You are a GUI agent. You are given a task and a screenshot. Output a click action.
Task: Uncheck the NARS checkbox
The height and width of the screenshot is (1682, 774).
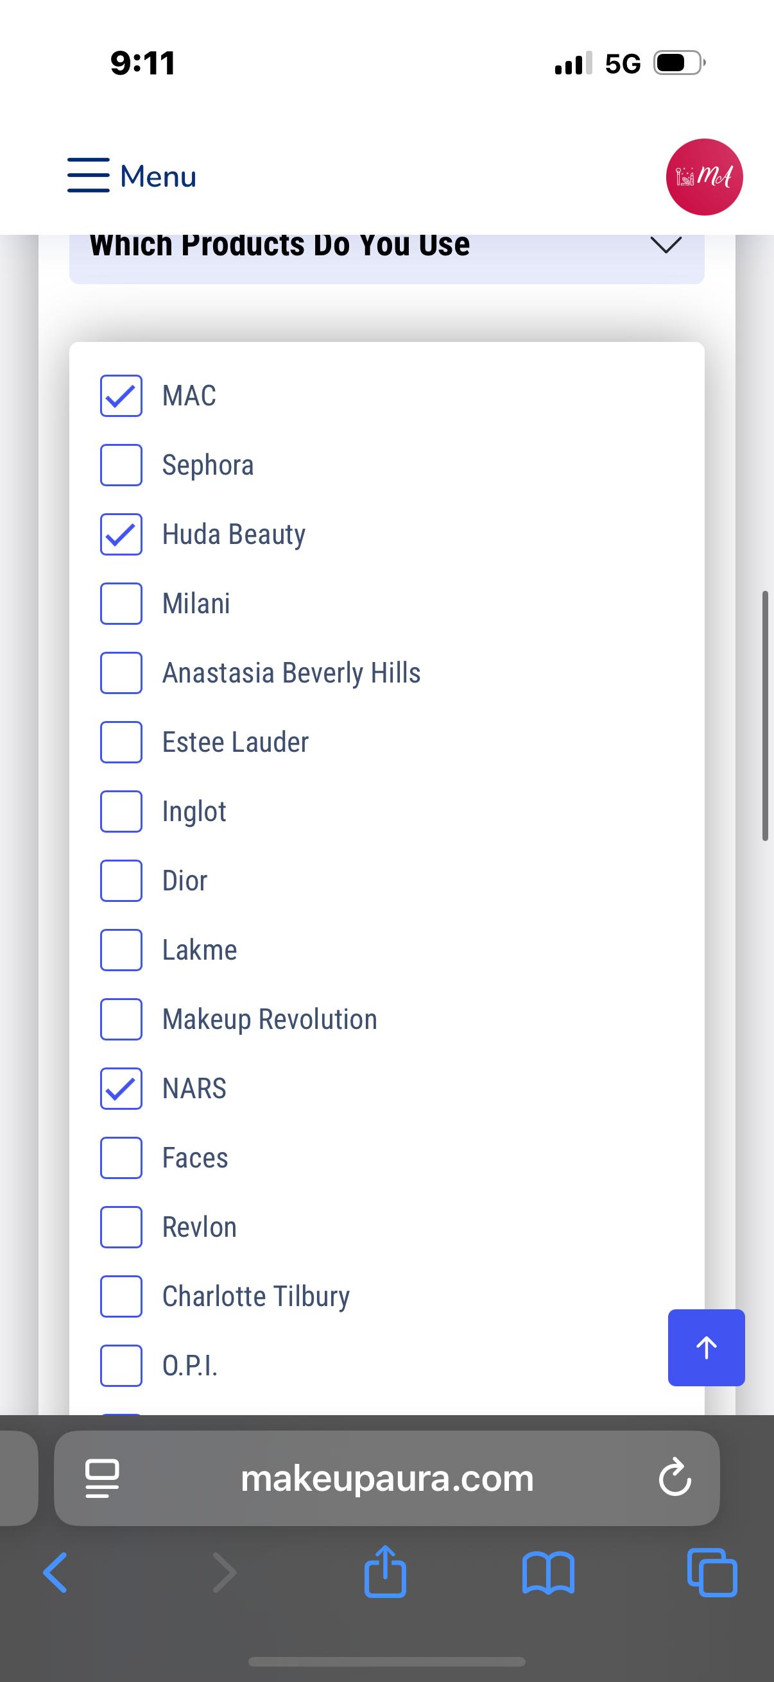121,1089
